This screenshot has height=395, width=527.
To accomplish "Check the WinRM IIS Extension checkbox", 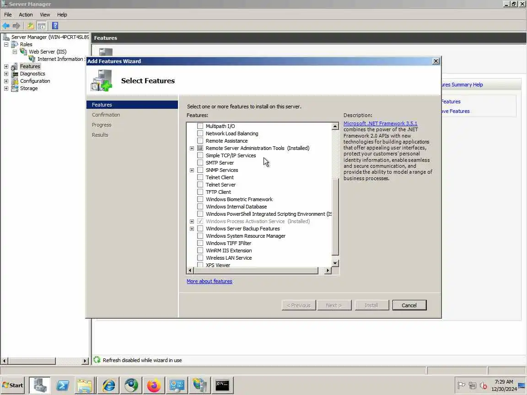I will [x=200, y=251].
